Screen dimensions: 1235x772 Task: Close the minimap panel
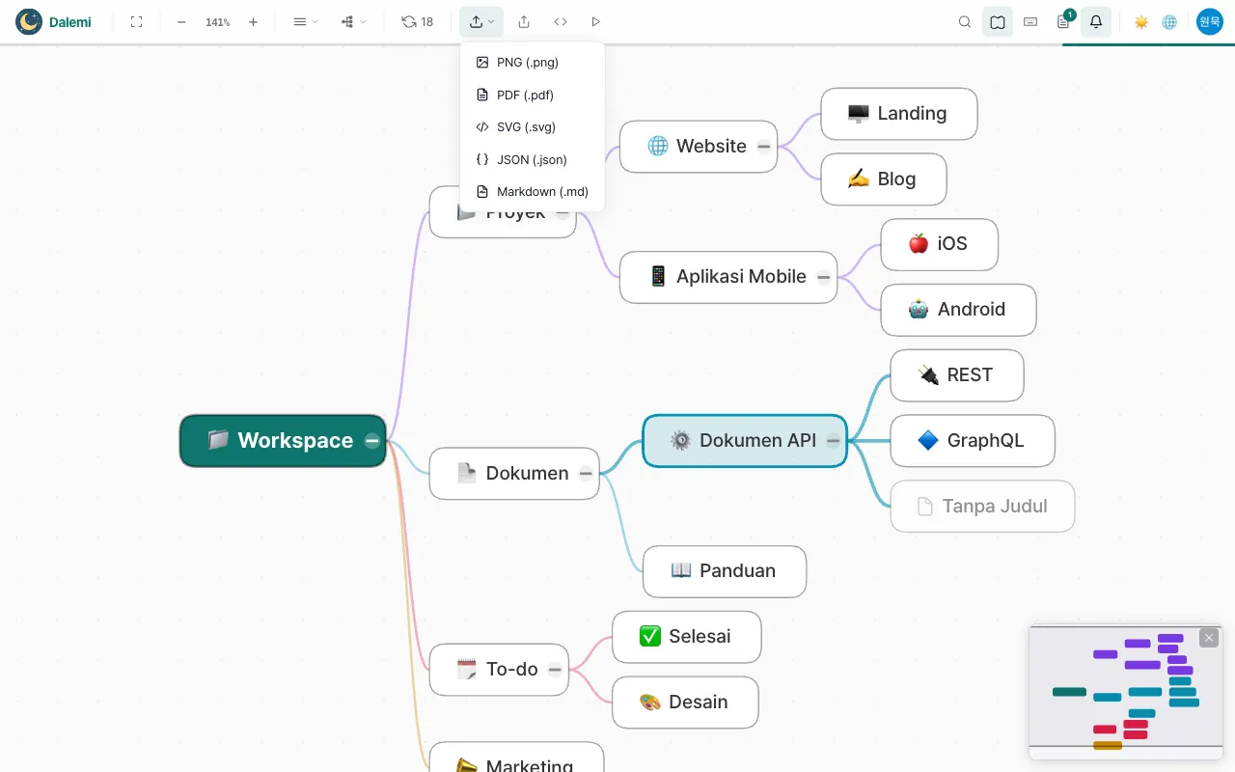(x=1209, y=638)
